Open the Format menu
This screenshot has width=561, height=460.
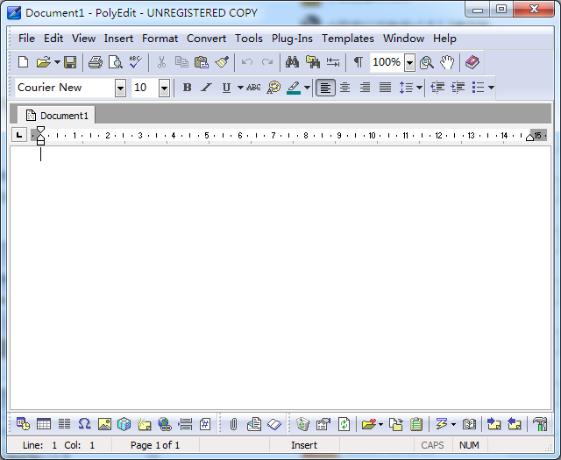160,39
